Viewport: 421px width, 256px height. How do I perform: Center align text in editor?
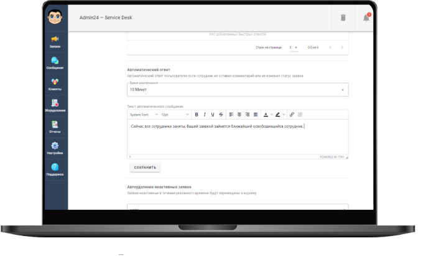point(239,115)
